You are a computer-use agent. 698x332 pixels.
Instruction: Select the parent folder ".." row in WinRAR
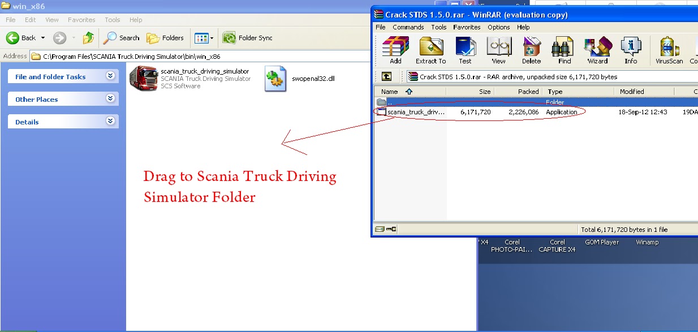[x=537, y=102]
